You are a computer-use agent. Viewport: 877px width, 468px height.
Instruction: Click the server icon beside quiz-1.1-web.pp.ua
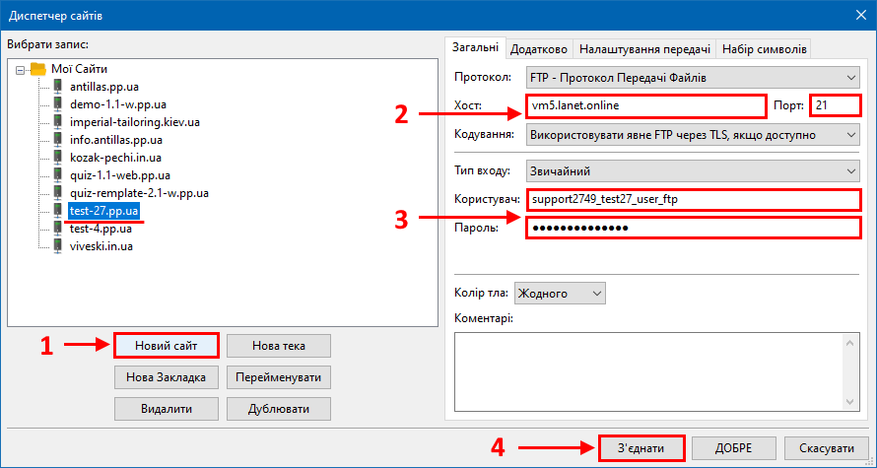click(58, 175)
